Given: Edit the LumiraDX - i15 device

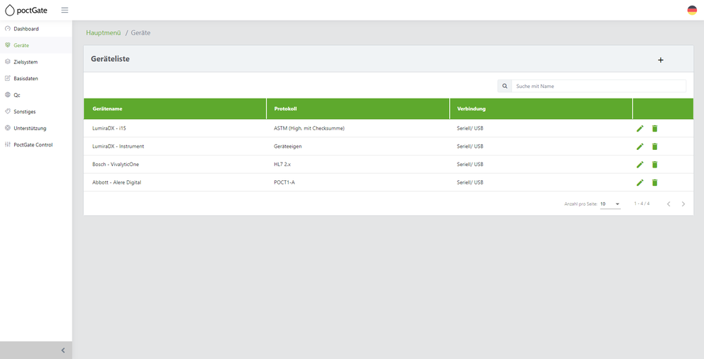Looking at the screenshot, I should click(x=640, y=128).
